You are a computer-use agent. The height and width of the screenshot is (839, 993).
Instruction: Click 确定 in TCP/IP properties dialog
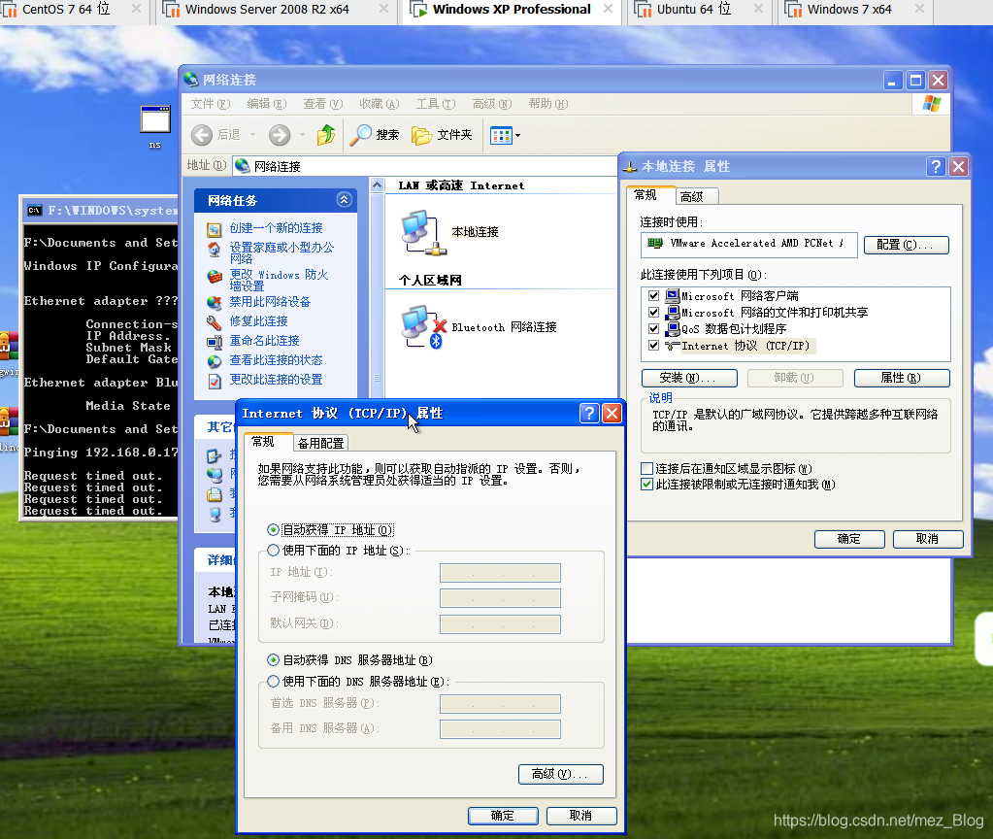point(503,816)
